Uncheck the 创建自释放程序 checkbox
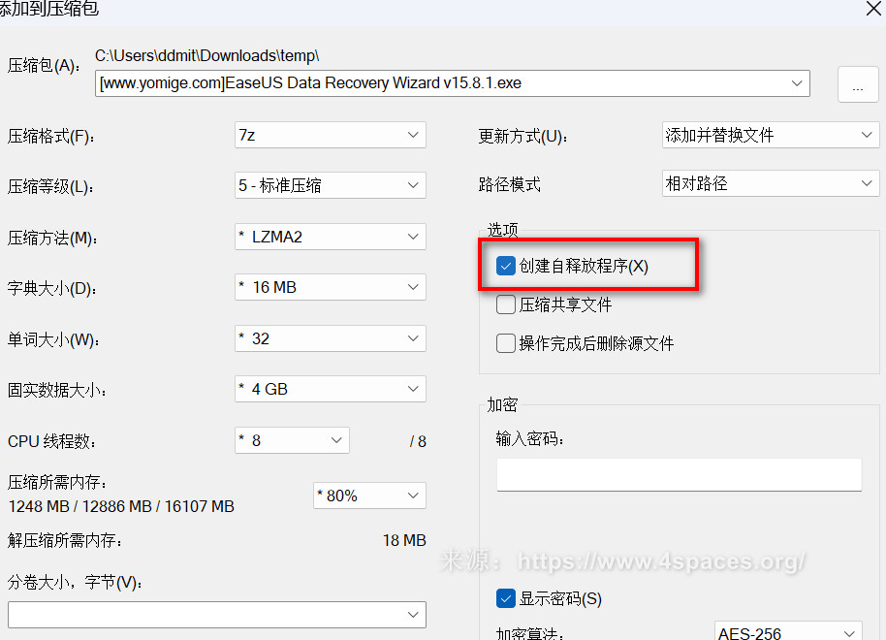Screen dimensions: 886x640 506,267
